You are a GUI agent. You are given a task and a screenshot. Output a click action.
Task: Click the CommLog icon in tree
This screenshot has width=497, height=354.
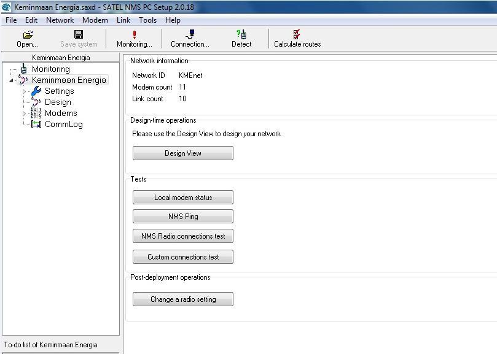(x=36, y=124)
